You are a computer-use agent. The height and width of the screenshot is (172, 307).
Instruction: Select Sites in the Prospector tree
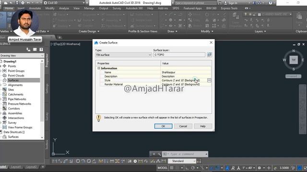(x=11, y=90)
